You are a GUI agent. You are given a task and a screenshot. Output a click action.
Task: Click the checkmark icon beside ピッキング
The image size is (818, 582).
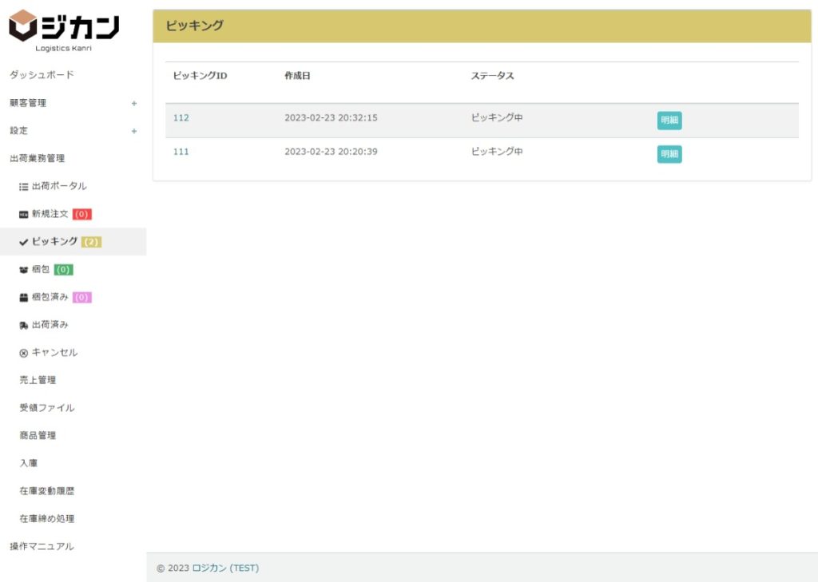click(24, 242)
